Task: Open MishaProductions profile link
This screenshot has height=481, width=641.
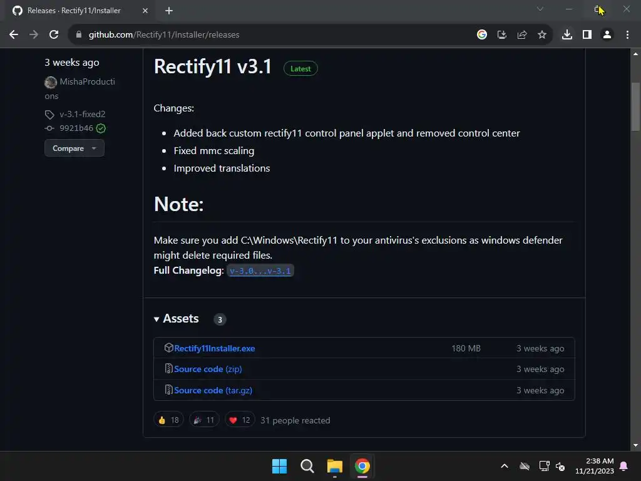Action: click(80, 89)
